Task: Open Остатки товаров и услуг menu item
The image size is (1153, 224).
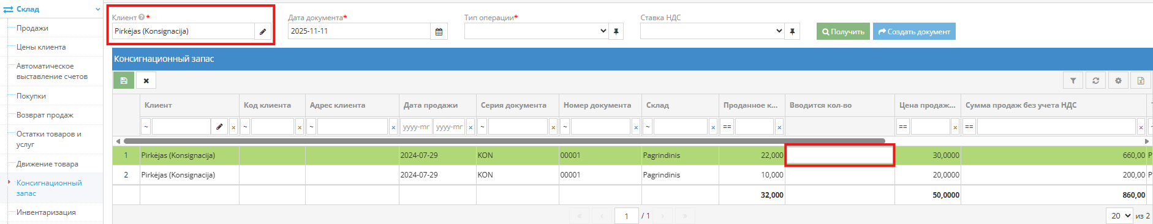Action: point(49,139)
